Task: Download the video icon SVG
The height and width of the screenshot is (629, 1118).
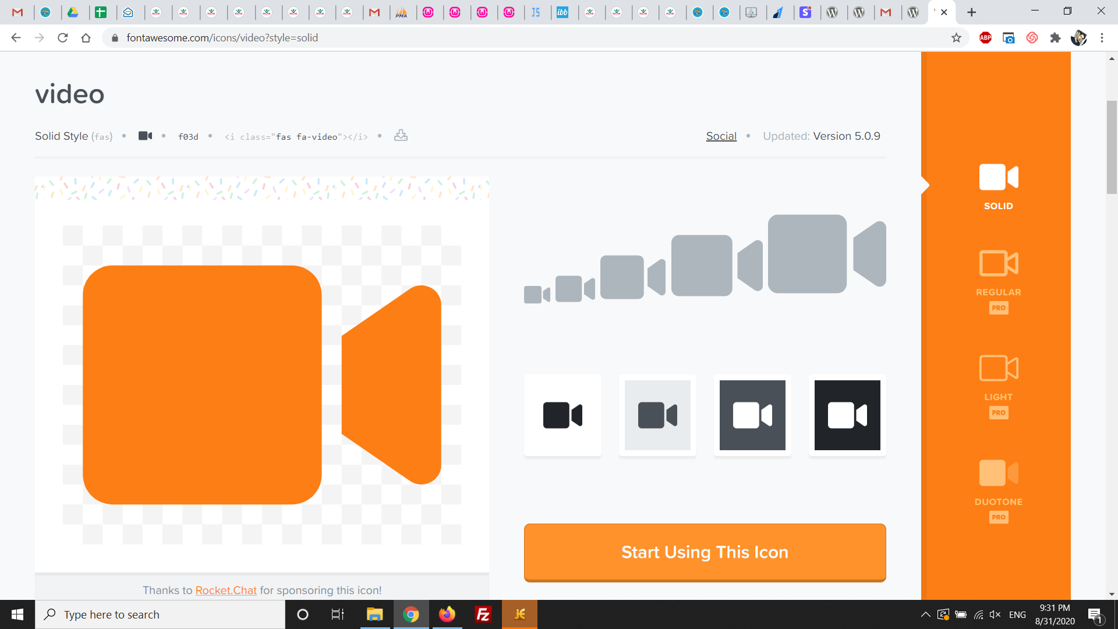Action: click(401, 136)
